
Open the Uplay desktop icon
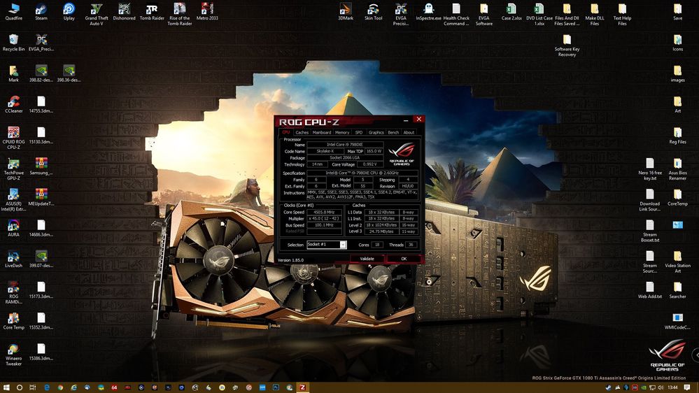[69, 12]
